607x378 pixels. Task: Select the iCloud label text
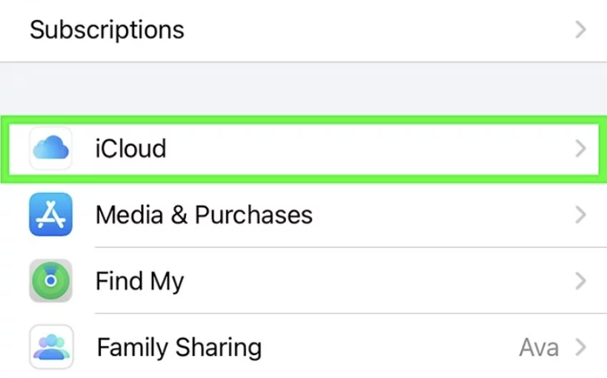pos(130,149)
